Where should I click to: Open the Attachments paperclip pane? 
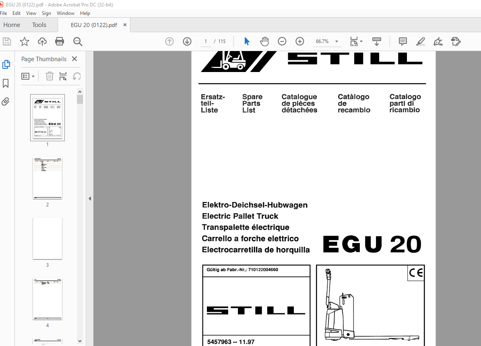click(6, 101)
